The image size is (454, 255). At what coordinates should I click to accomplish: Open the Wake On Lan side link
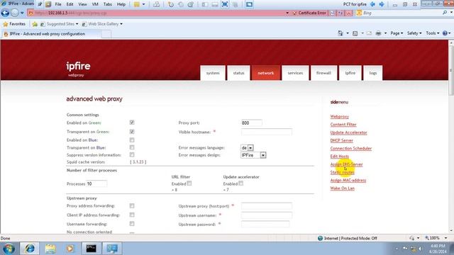coord(342,188)
